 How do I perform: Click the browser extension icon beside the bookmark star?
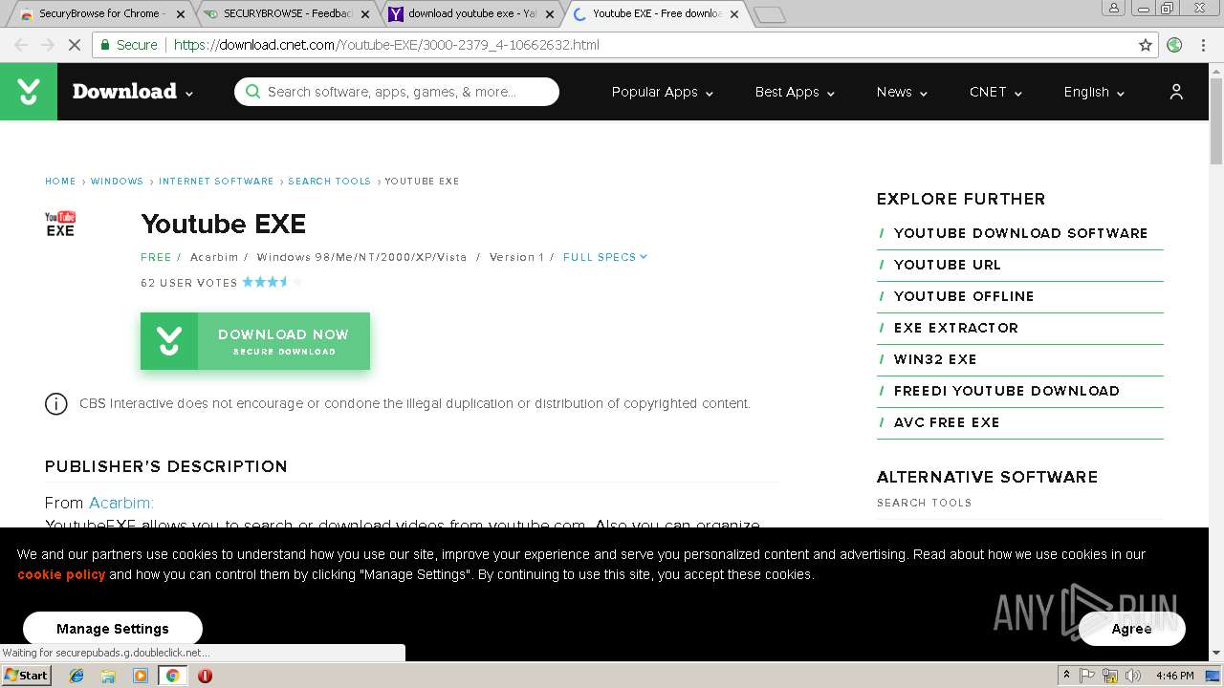[x=1174, y=45]
